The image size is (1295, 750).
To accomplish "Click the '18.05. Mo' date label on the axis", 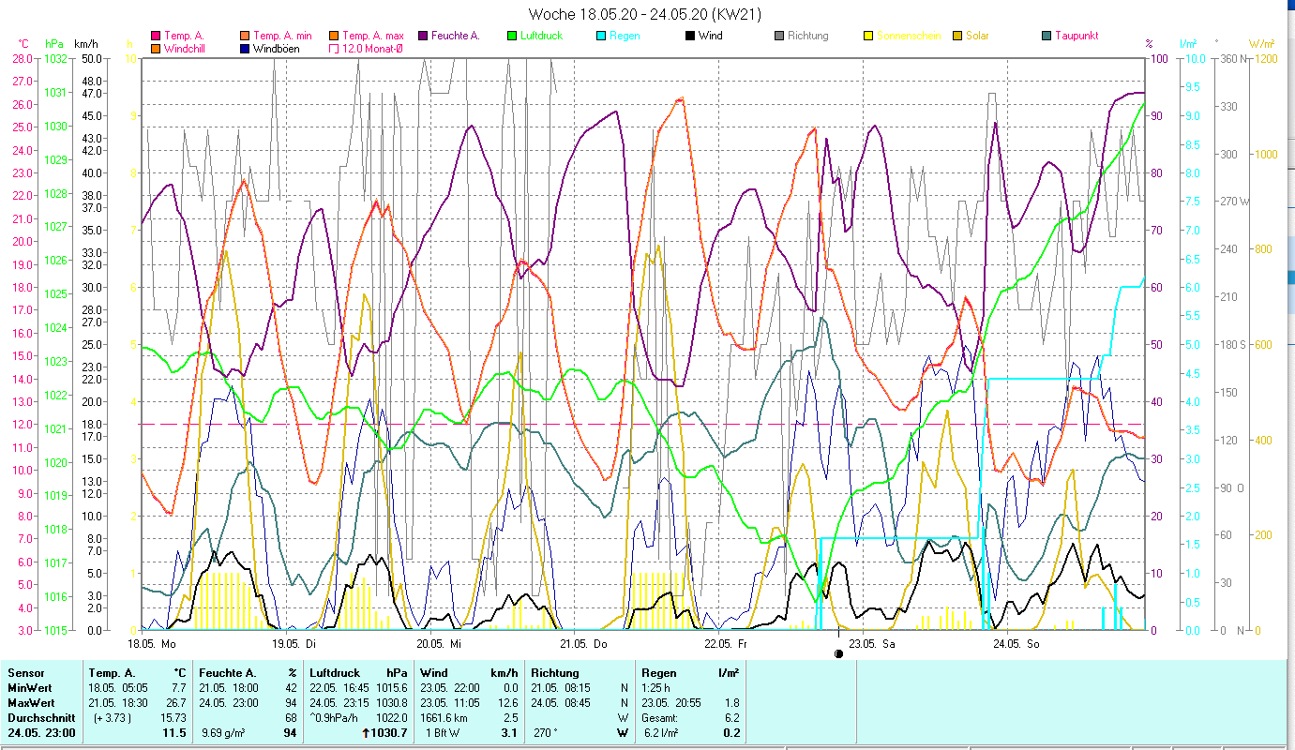I will pos(152,644).
